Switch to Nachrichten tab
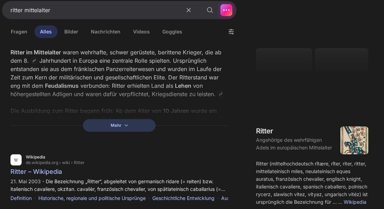384x209 pixels. click(105, 32)
